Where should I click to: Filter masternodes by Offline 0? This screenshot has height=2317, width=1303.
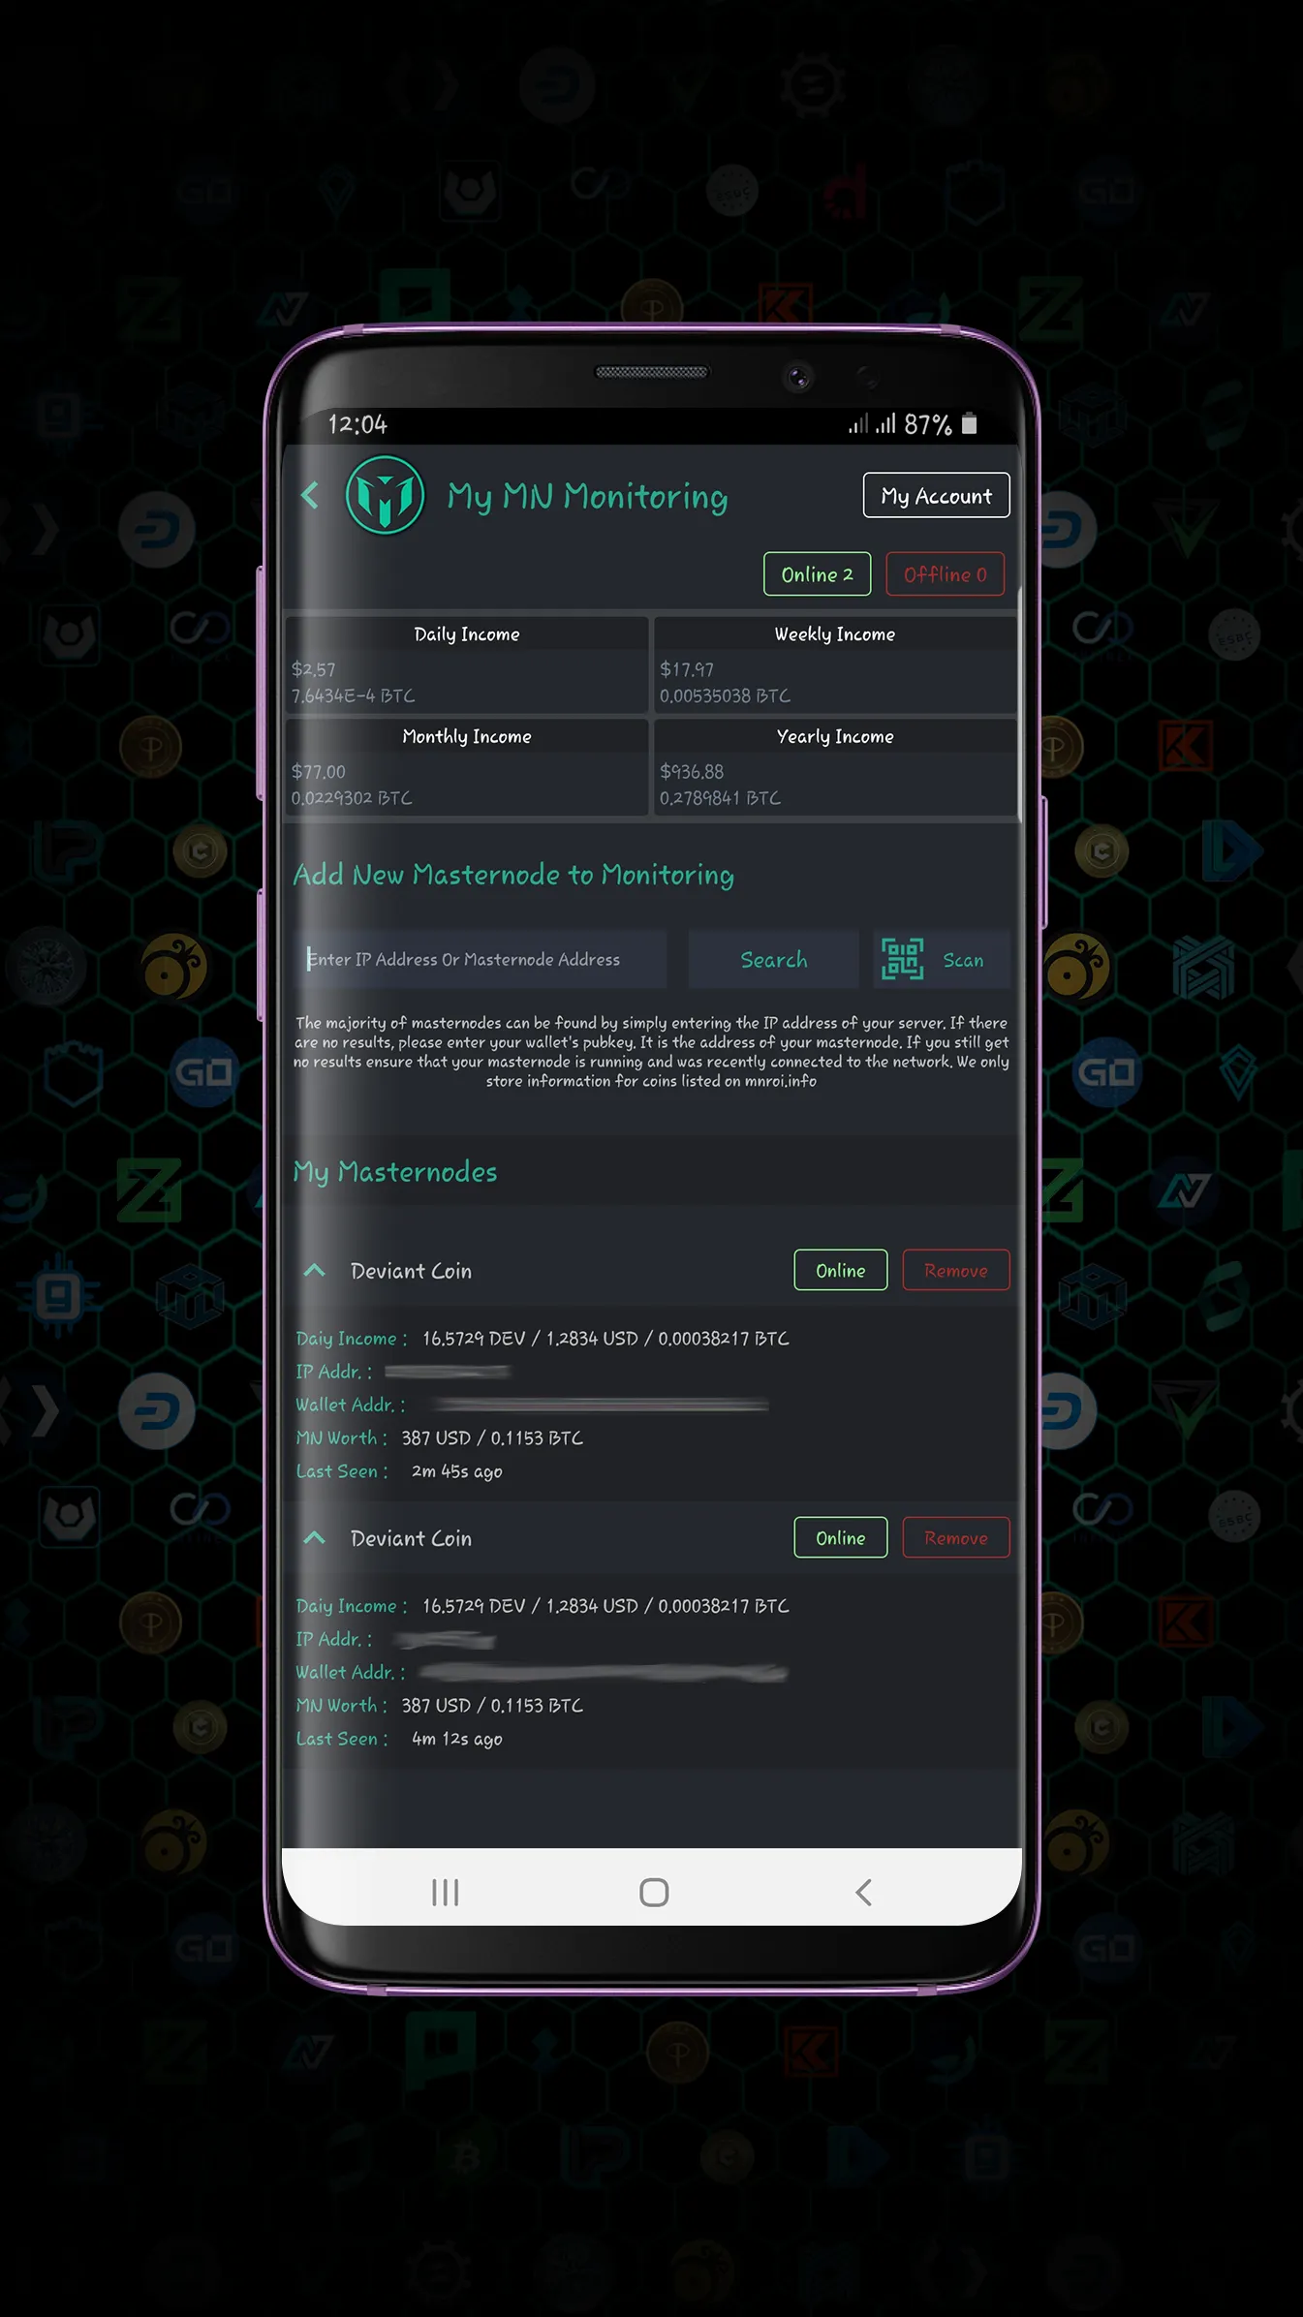pos(945,574)
